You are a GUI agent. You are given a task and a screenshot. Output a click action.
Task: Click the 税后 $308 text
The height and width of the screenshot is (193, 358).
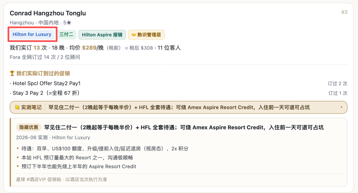(141, 48)
